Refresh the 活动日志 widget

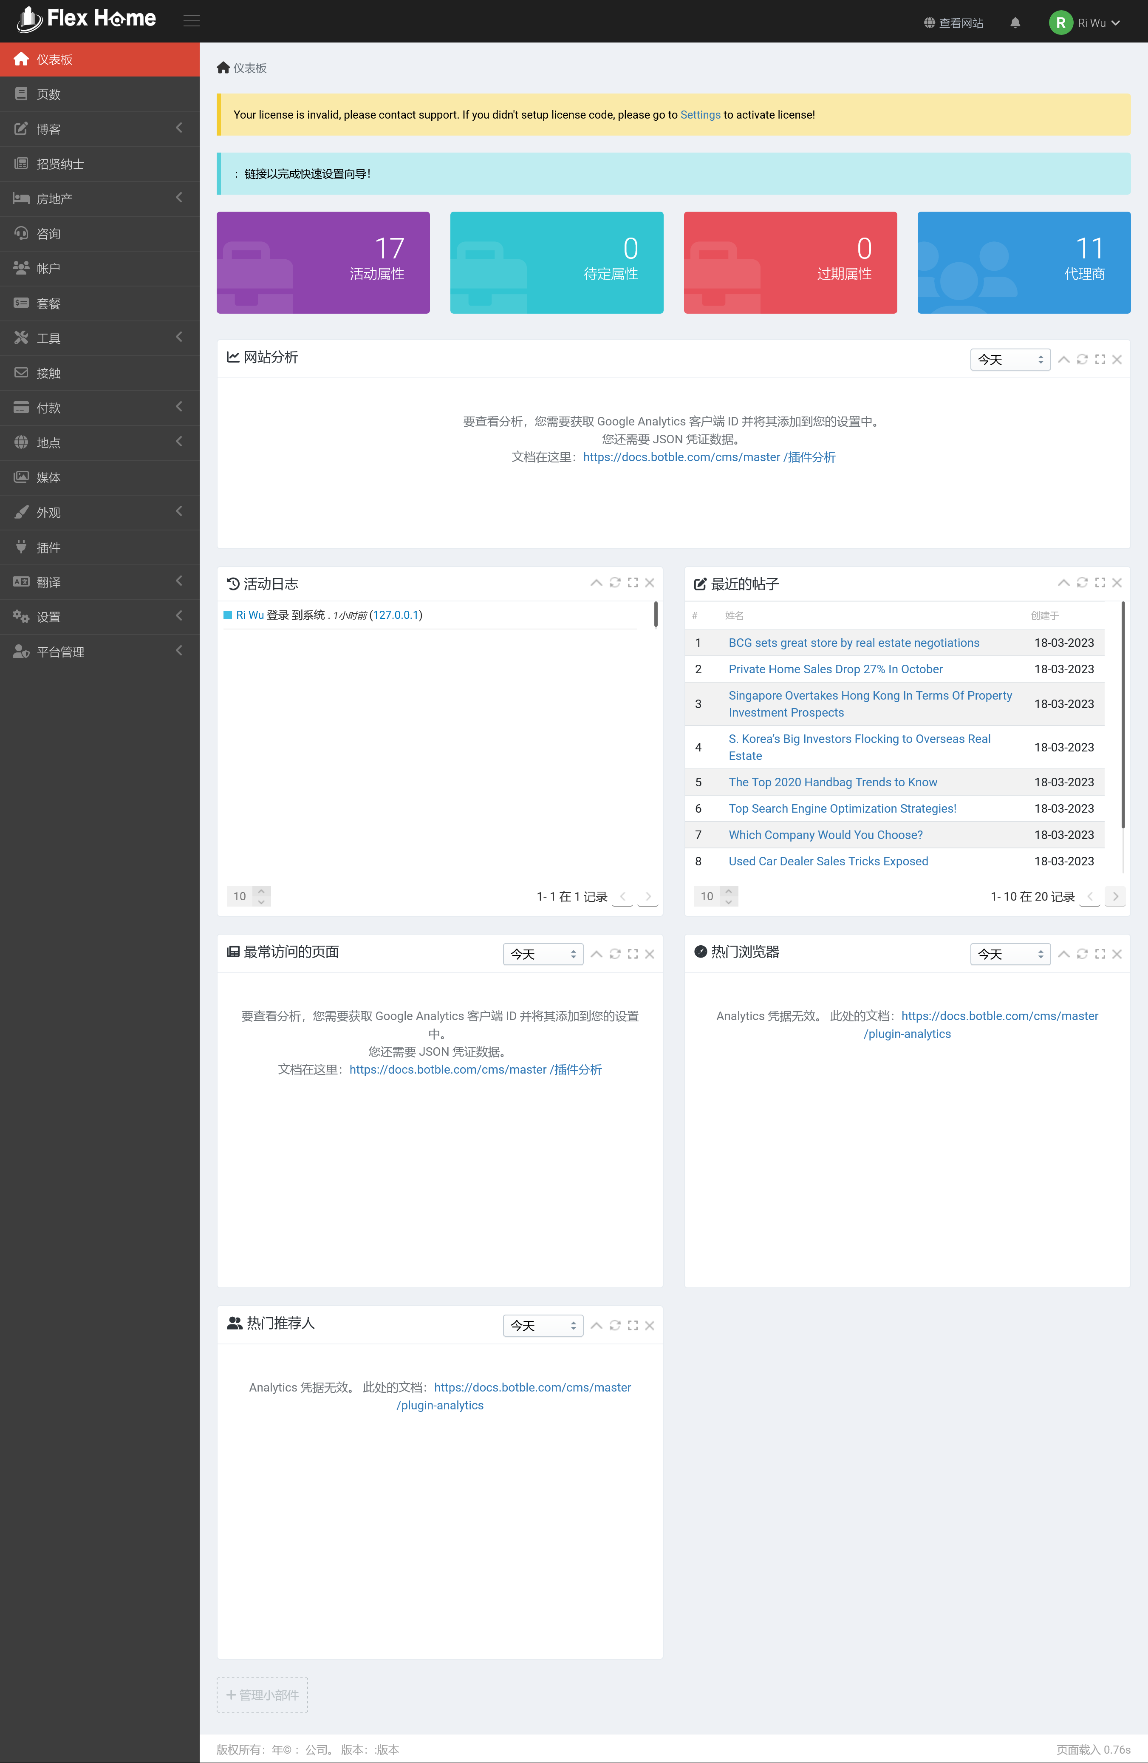point(615,582)
